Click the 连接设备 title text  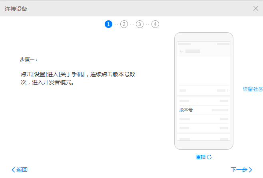[16, 9]
